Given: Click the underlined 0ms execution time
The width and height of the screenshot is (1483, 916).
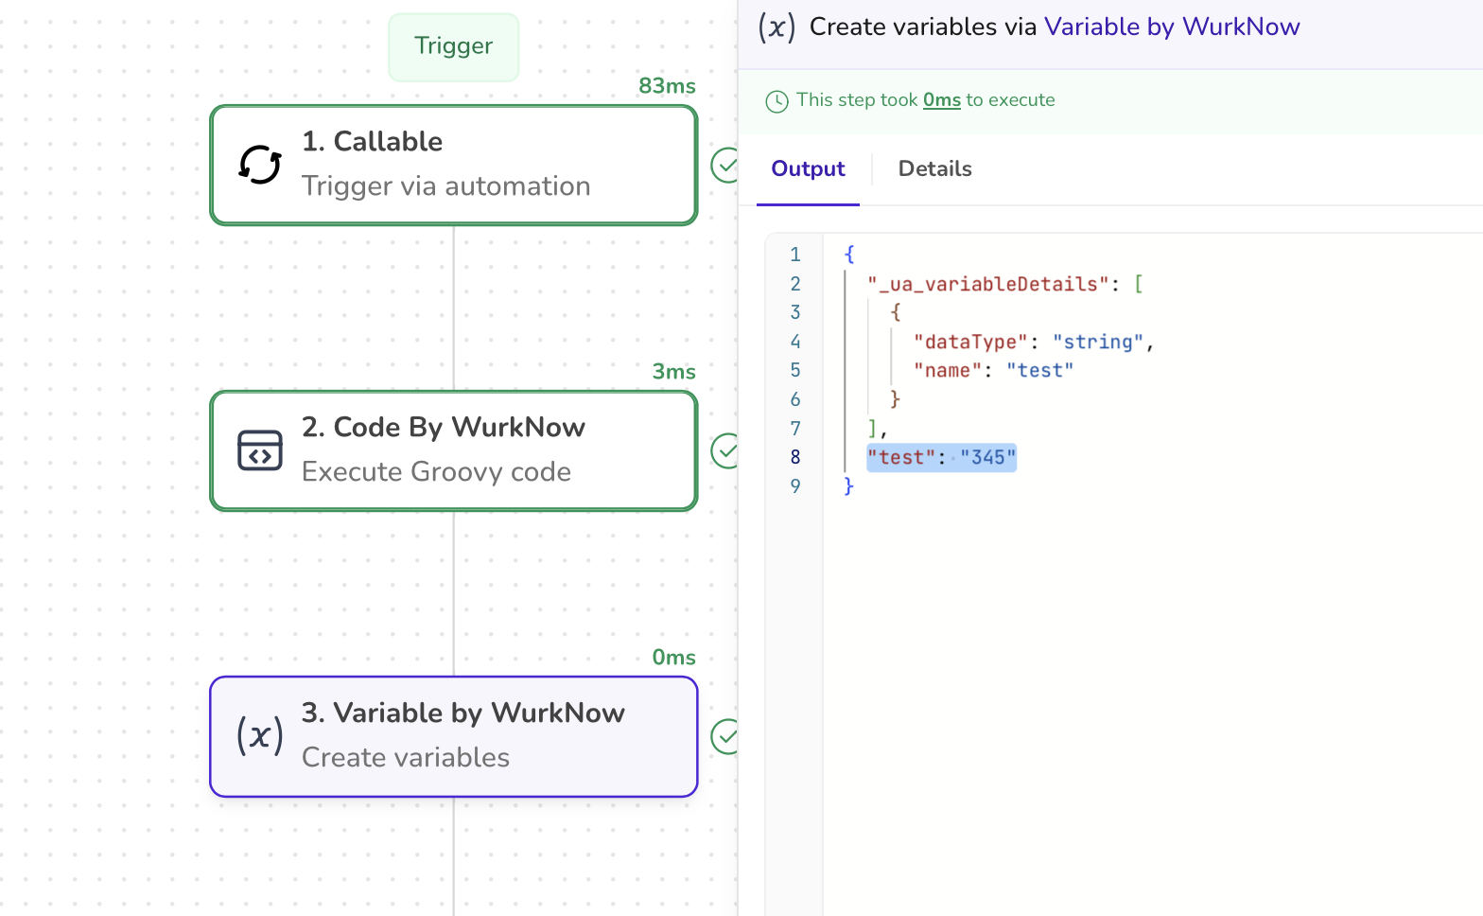Looking at the screenshot, I should pos(942,100).
